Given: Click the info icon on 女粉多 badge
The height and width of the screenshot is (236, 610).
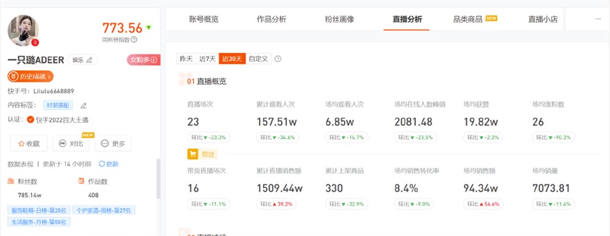Looking at the screenshot, I should click(x=154, y=60).
